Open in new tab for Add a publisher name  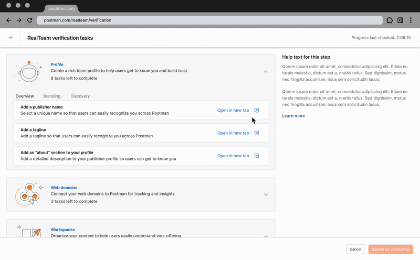click(x=233, y=110)
